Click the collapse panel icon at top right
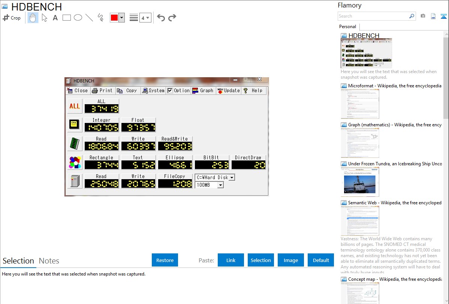The image size is (449, 304). point(443,16)
